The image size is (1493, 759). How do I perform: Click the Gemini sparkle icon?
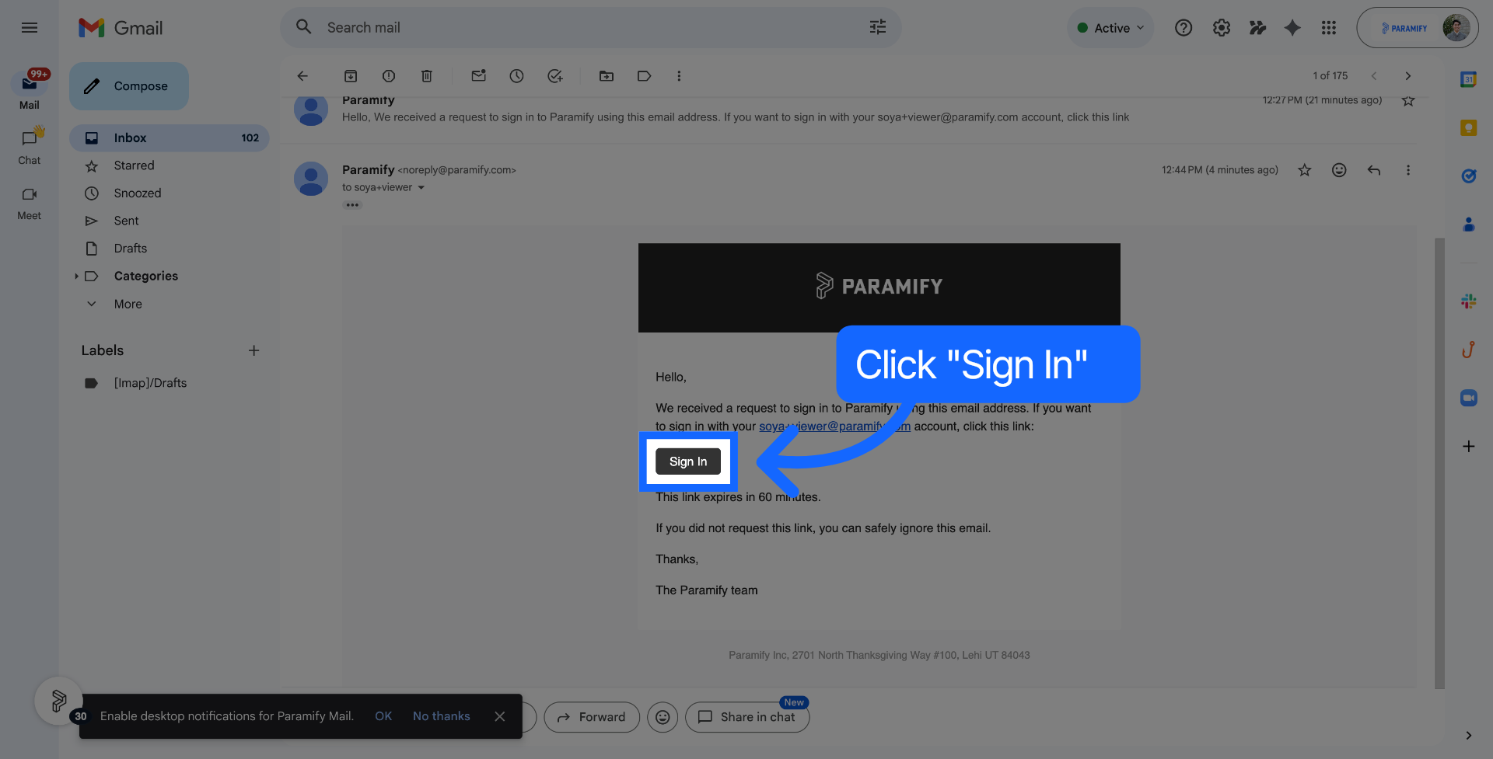click(x=1292, y=28)
